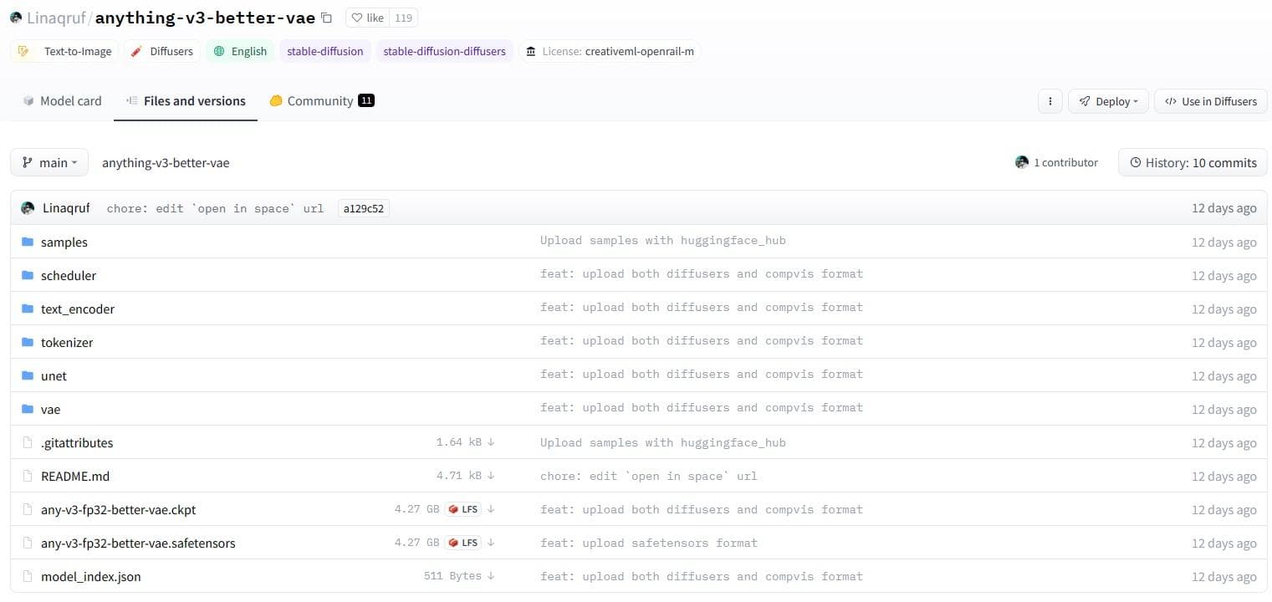Download any-v3-fp32-better-vae.ckpt via arrow icon
This screenshot has width=1272, height=602.
(x=491, y=509)
